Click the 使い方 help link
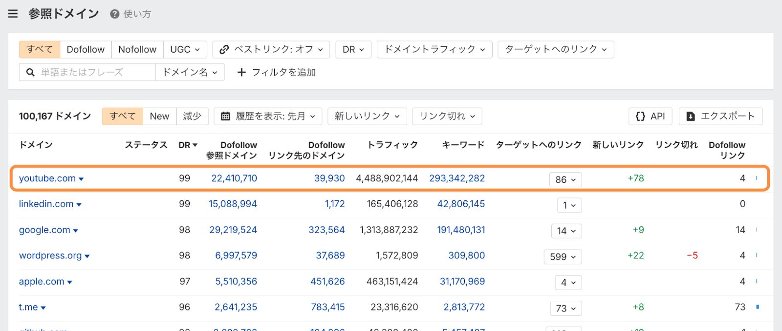 point(137,14)
